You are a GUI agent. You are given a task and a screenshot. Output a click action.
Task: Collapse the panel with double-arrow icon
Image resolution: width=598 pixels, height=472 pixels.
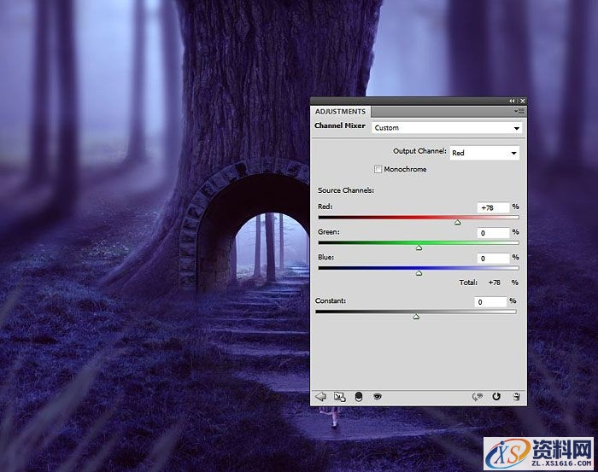click(x=512, y=101)
